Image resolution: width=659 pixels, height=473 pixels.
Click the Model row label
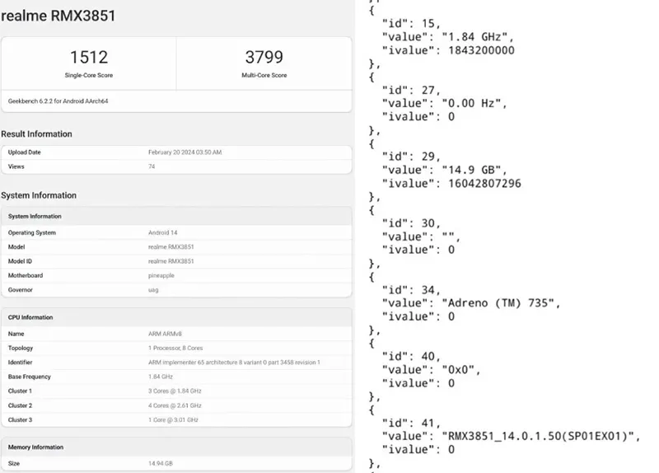coord(16,247)
